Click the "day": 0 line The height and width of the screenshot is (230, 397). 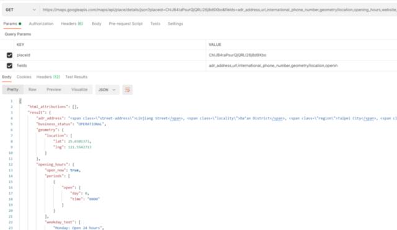coord(79,194)
